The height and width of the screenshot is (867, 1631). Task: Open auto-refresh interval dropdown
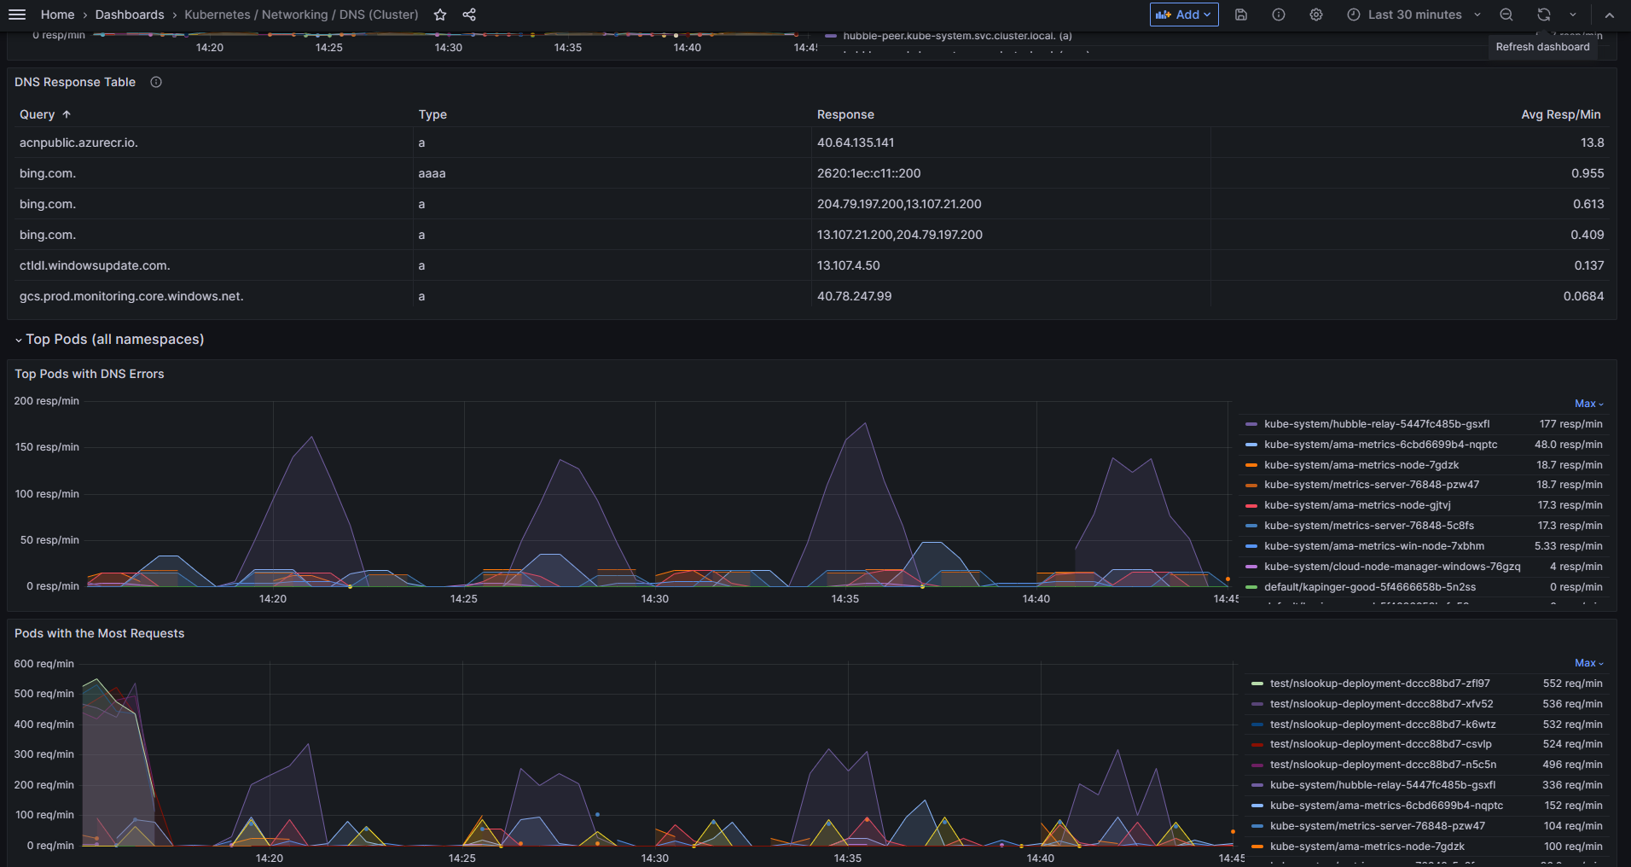click(1573, 15)
